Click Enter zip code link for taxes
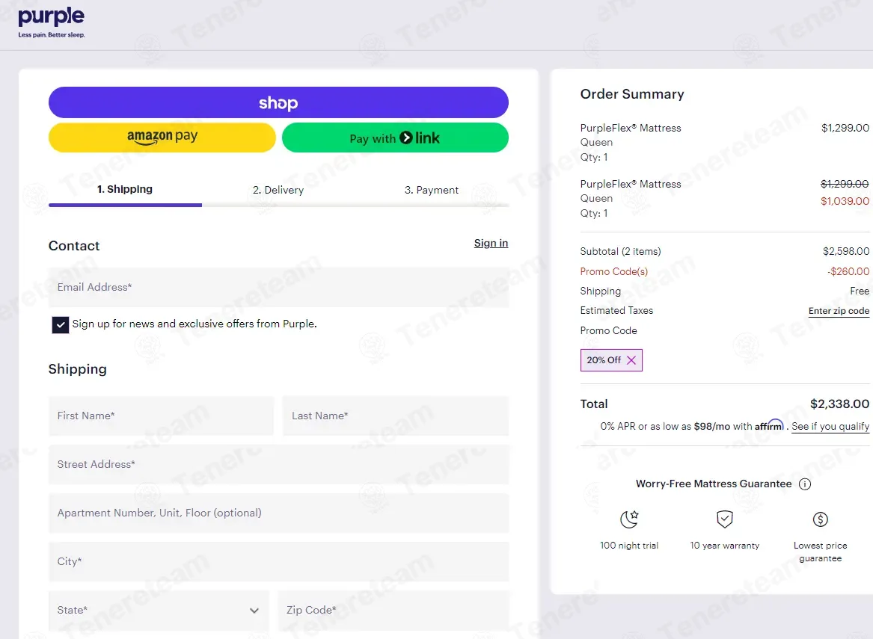The height and width of the screenshot is (639, 873). (839, 311)
